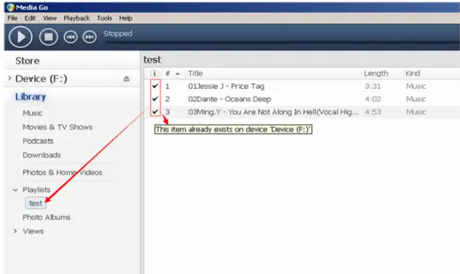Image resolution: width=460 pixels, height=274 pixels.
Task: Toggle checkmark for Jessie J - Price Tag
Action: click(x=155, y=86)
